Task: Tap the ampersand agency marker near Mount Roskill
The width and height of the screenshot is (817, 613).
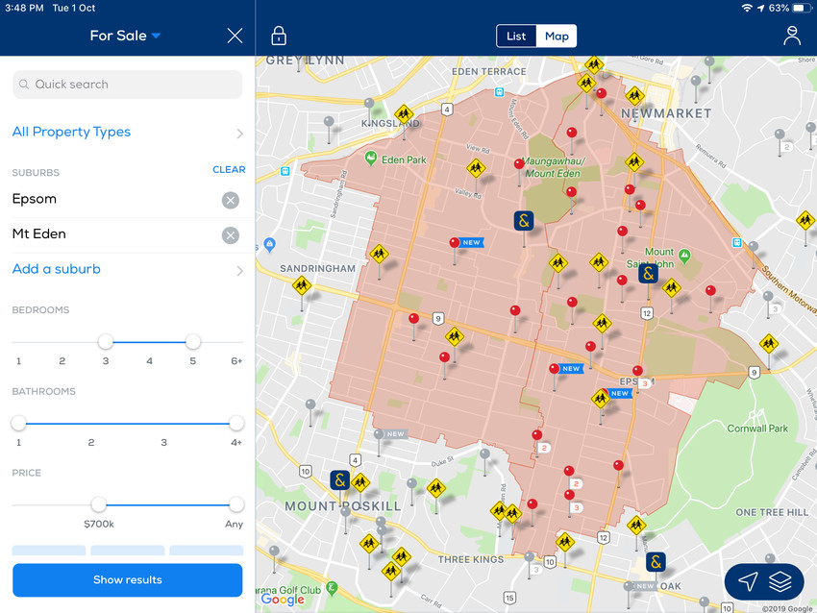Action: tap(339, 479)
